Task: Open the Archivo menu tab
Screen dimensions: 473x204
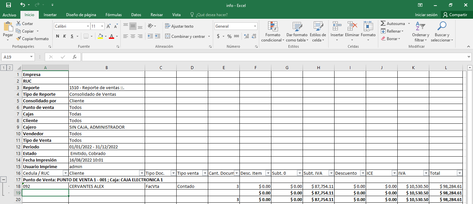Action: pos(9,15)
